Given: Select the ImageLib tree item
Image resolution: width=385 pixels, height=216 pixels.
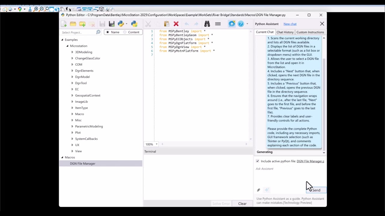Looking at the screenshot, I should [x=81, y=102].
